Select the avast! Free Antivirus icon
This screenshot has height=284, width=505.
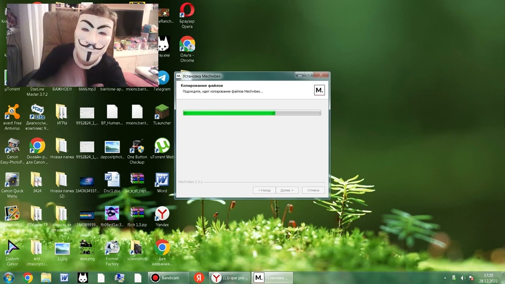(x=12, y=118)
